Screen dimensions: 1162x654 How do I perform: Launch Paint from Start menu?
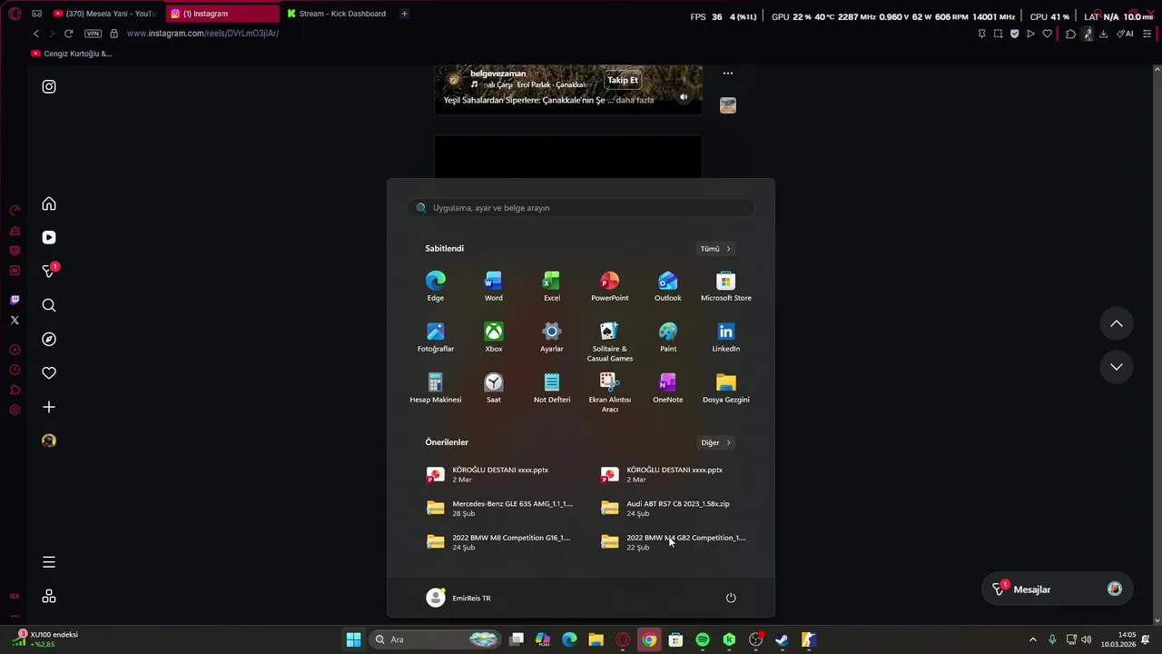pyautogui.click(x=668, y=337)
